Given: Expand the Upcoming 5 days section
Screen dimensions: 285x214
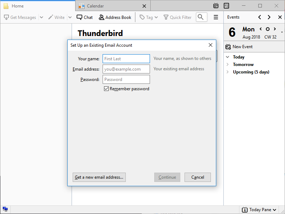Looking at the screenshot, I should click(x=228, y=72).
